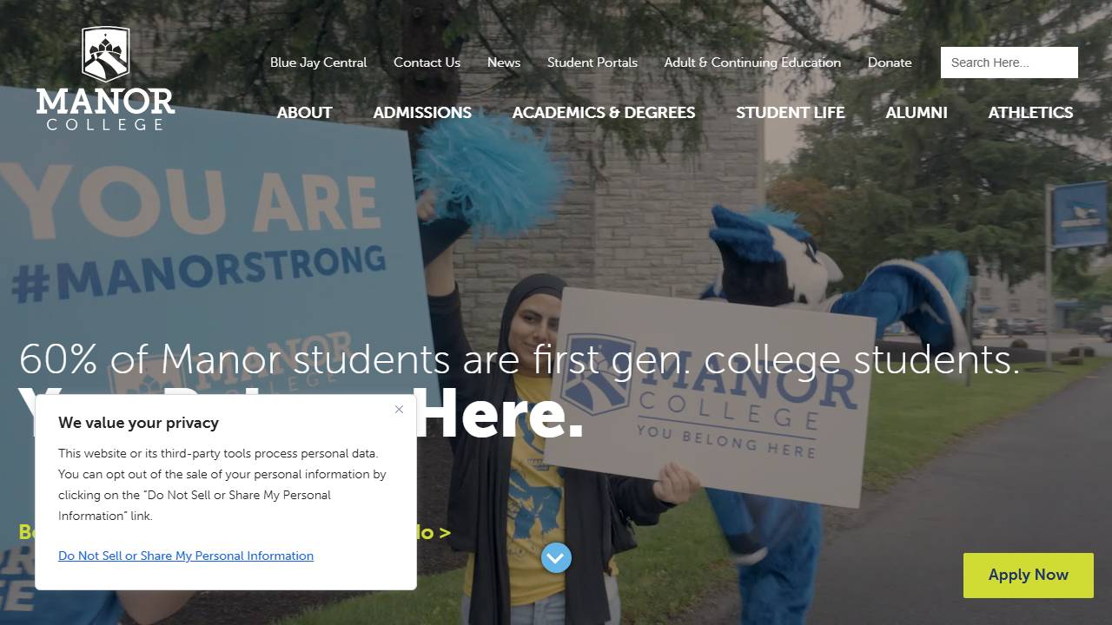Open the About menu
Viewport: 1112px width, 625px height.
304,113
